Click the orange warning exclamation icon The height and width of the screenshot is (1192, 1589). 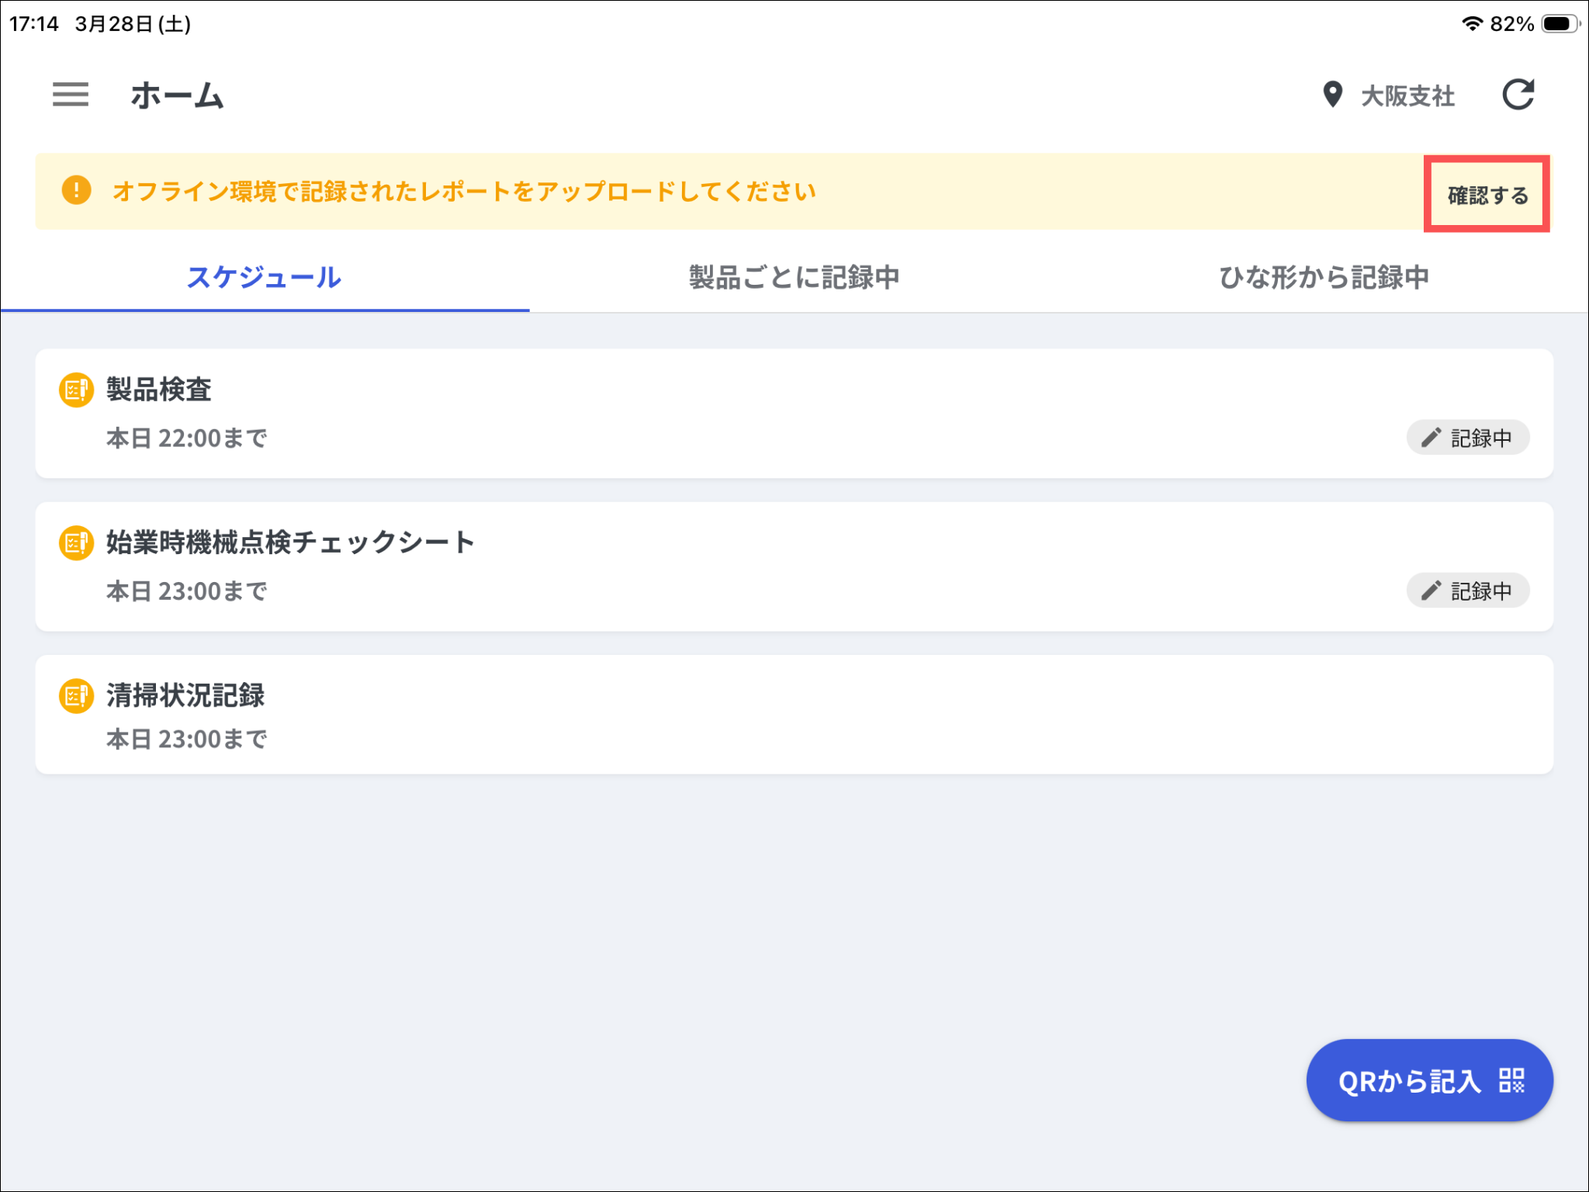[76, 190]
